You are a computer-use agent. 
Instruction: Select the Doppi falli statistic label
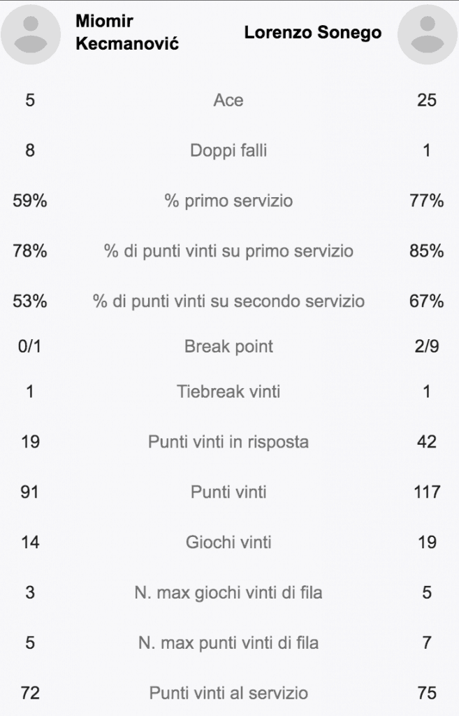[228, 150]
